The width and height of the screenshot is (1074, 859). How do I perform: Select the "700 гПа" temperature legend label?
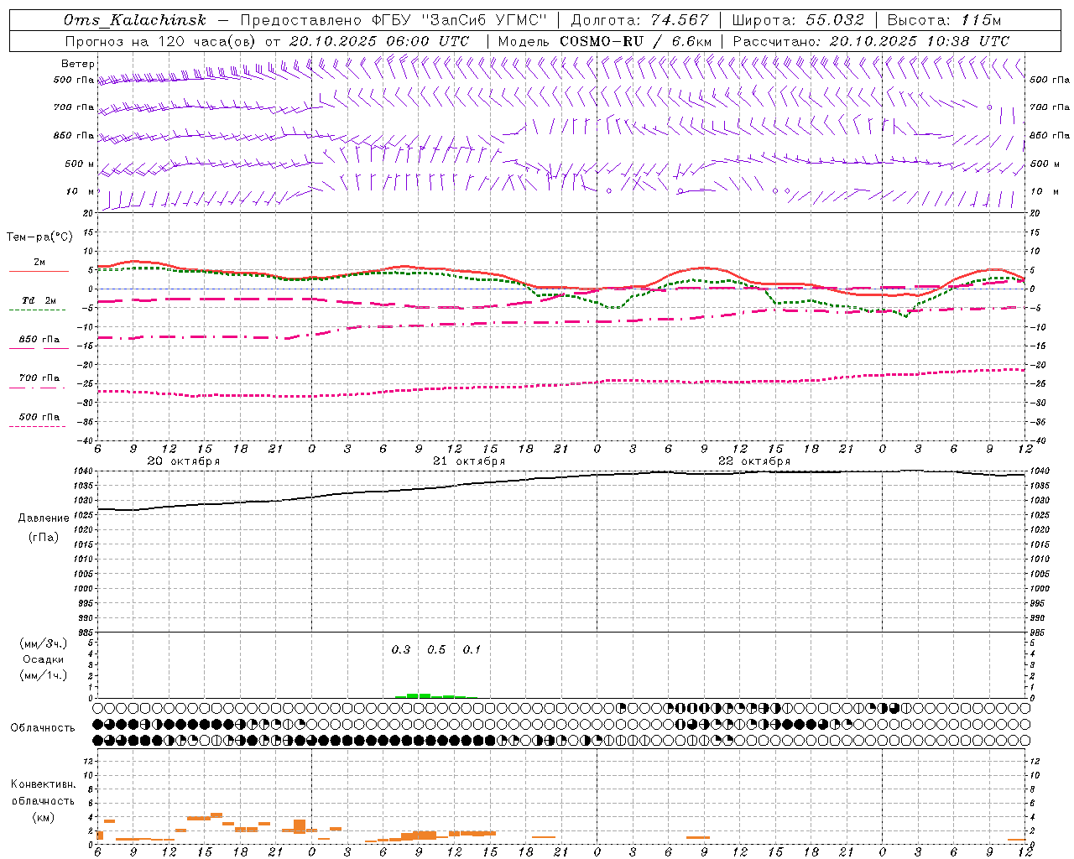click(39, 377)
